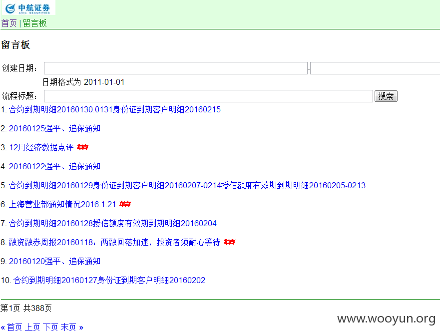
Task: Open 融资融券周报20160118 entry
Action: [114, 242]
